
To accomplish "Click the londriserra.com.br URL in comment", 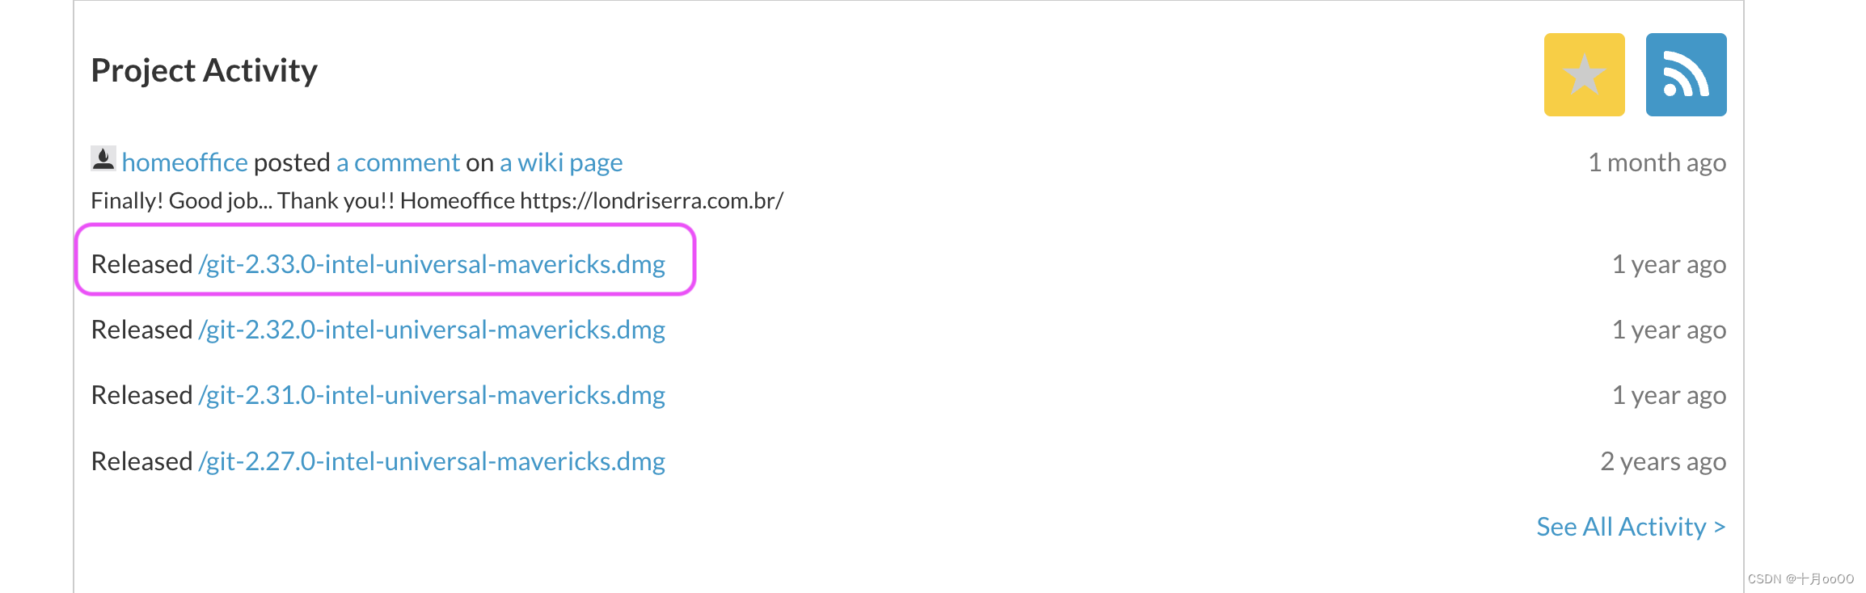I will click(x=652, y=201).
